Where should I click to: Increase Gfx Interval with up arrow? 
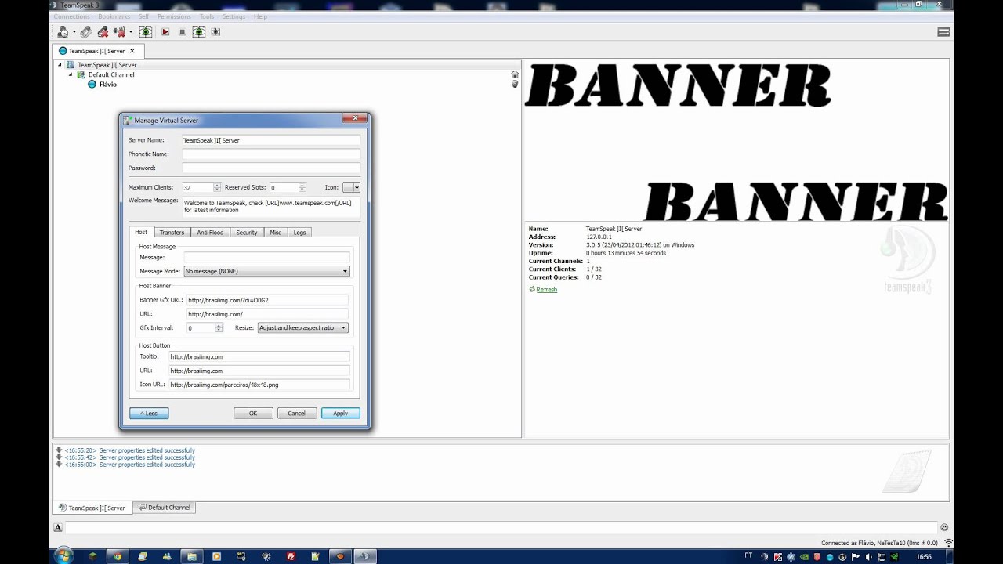coord(219,326)
